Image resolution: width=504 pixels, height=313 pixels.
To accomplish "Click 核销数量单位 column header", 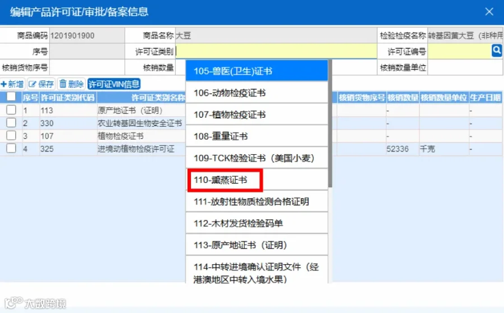I will coord(444,98).
